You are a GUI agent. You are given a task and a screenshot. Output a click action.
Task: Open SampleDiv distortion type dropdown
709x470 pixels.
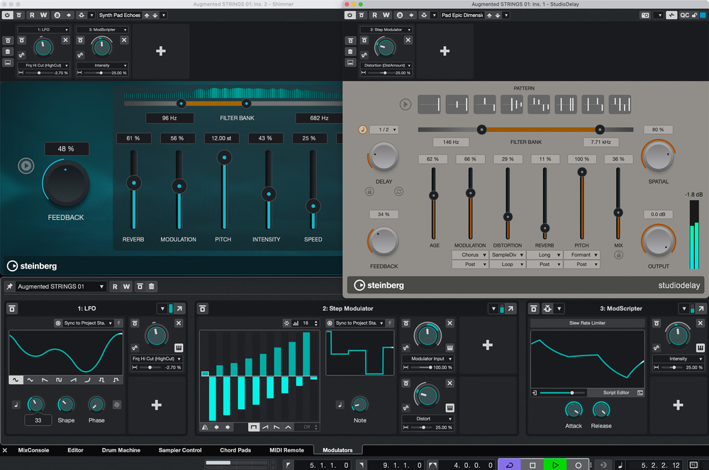point(508,255)
